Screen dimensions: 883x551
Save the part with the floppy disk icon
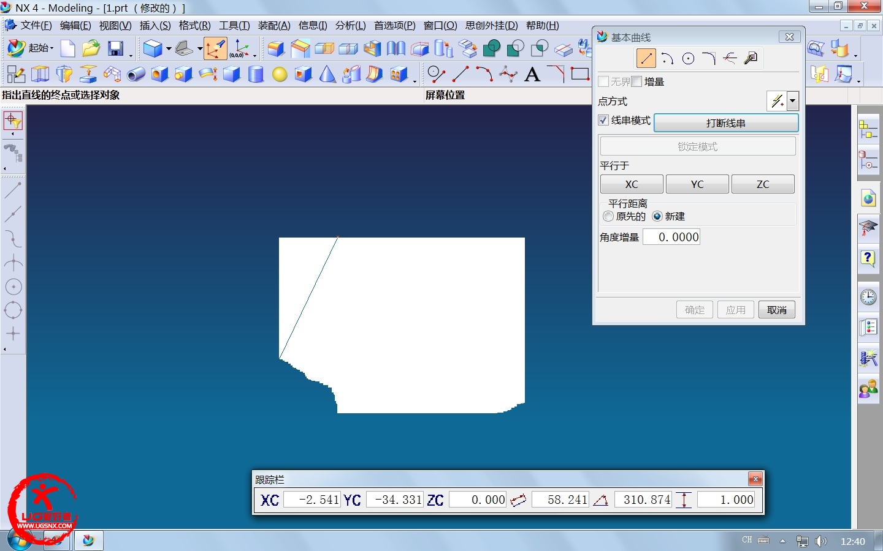(116, 48)
